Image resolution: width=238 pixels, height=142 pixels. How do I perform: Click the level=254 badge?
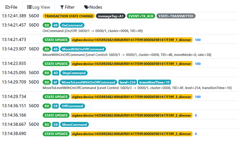[128, 82]
